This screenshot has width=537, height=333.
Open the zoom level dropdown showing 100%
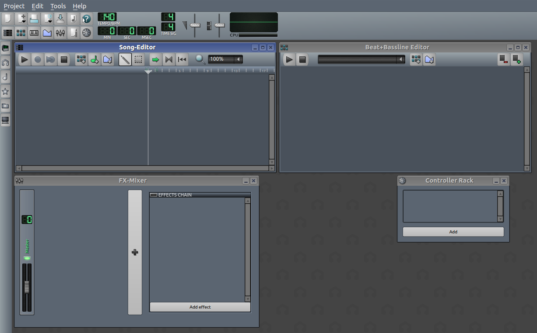[225, 59]
